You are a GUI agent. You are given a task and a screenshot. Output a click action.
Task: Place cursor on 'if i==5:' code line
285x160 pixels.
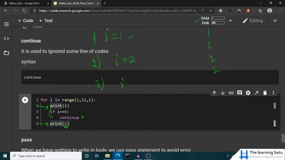[60, 112]
